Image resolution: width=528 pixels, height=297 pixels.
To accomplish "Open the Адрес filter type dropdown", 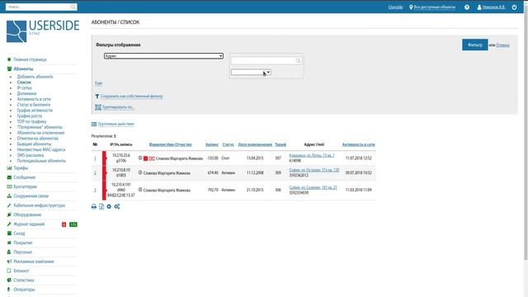I will pos(163,56).
